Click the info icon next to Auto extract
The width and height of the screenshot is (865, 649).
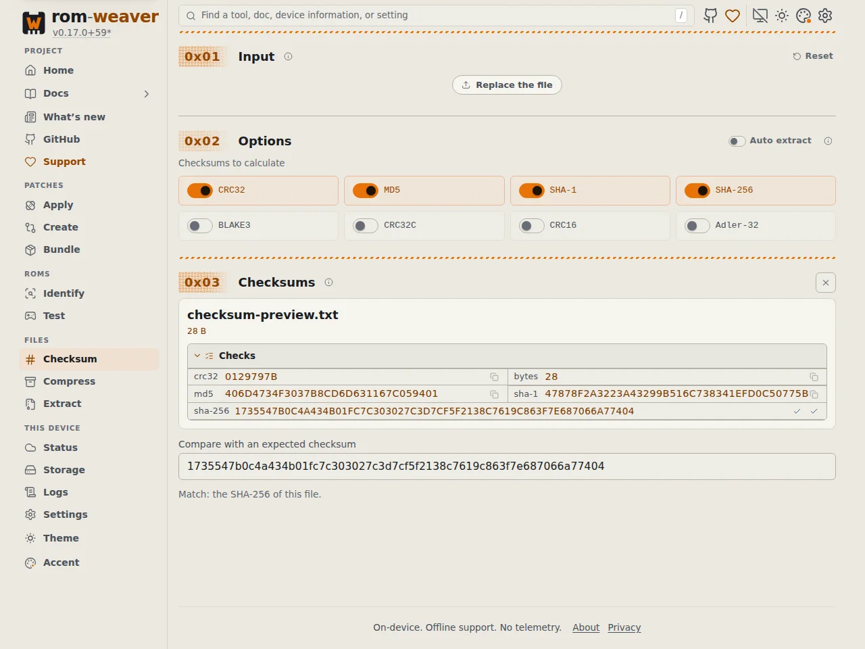[828, 141]
